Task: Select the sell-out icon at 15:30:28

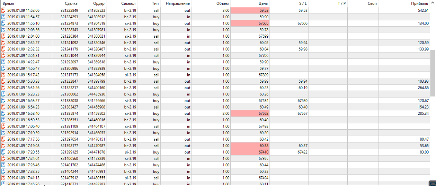Action: [x=3, y=81]
